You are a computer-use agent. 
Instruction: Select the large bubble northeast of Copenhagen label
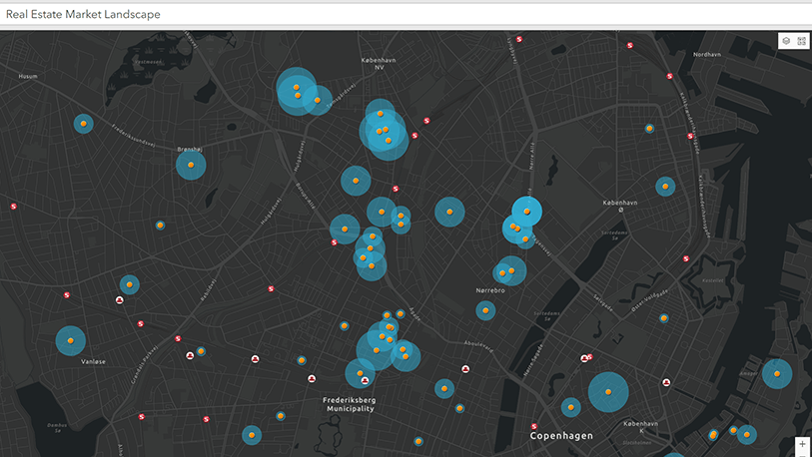point(606,391)
